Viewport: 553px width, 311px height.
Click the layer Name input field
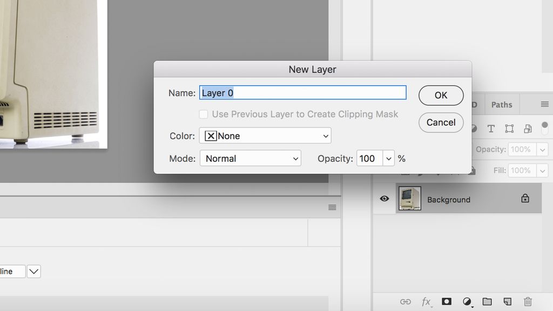coord(302,92)
